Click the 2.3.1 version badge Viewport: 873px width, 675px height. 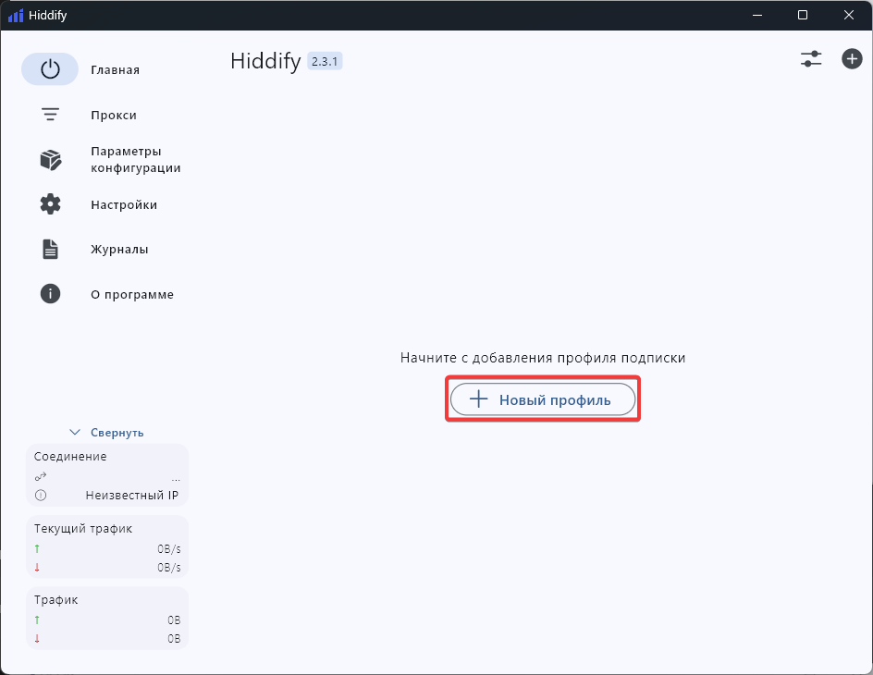click(x=325, y=61)
